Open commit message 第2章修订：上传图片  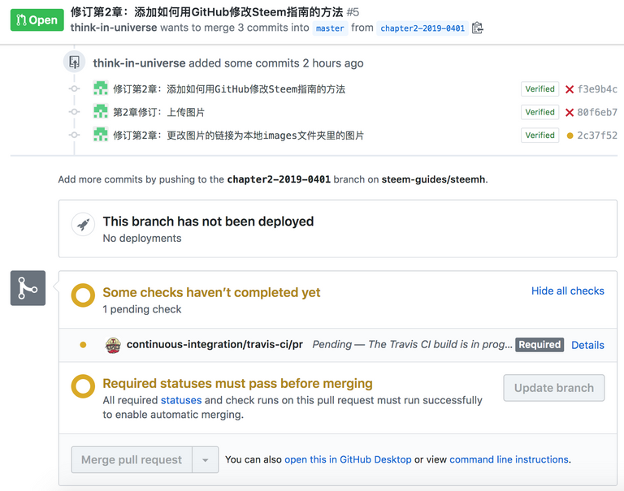tap(158, 113)
